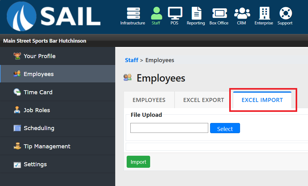Go to Time Card in the sidebar

(38, 92)
